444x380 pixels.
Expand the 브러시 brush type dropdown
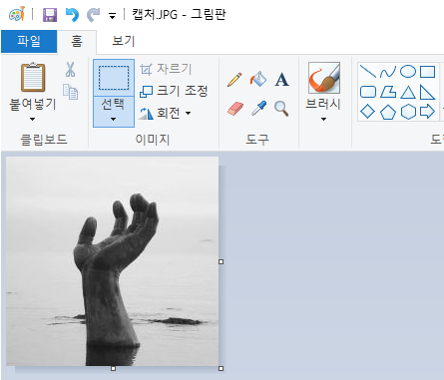[323, 119]
